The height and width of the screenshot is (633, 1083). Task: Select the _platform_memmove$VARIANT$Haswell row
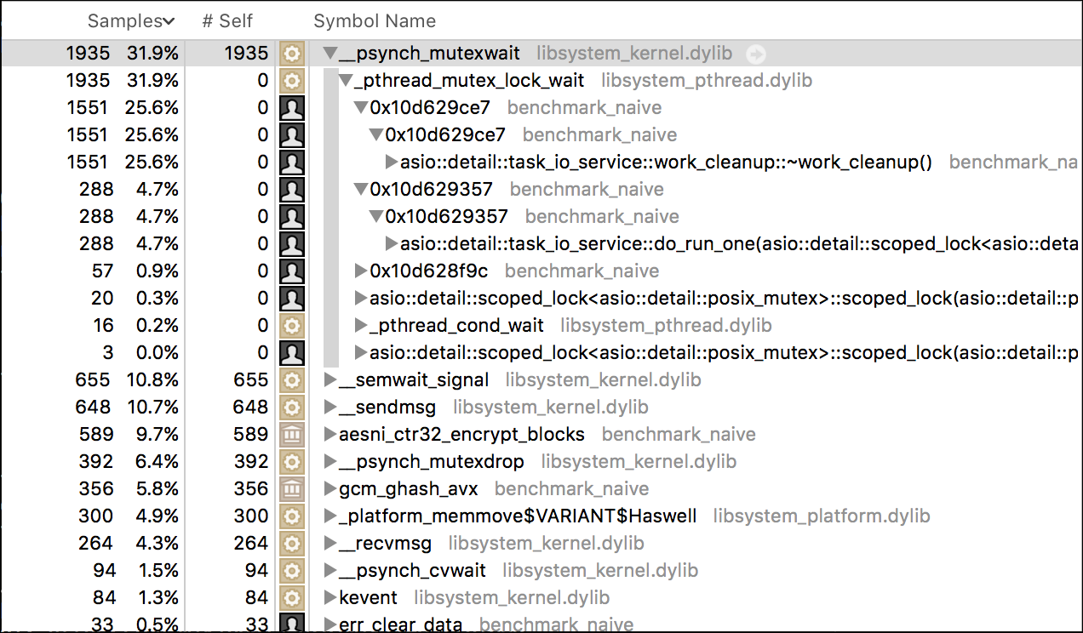tap(541, 516)
